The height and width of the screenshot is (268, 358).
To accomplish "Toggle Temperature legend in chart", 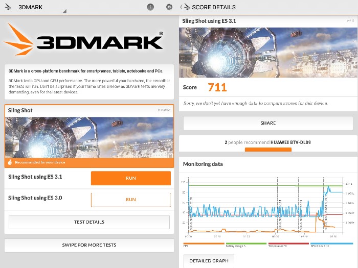I will click(x=288, y=245).
